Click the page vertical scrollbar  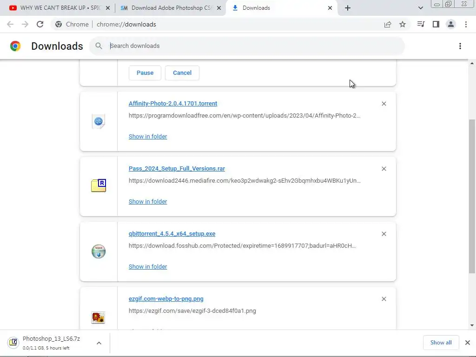(x=472, y=195)
